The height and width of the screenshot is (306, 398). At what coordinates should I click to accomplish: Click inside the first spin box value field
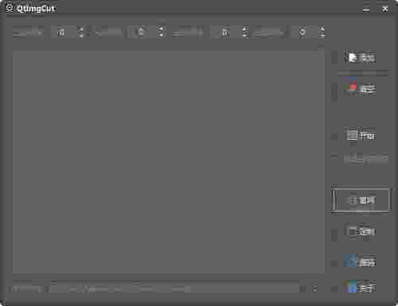click(64, 32)
